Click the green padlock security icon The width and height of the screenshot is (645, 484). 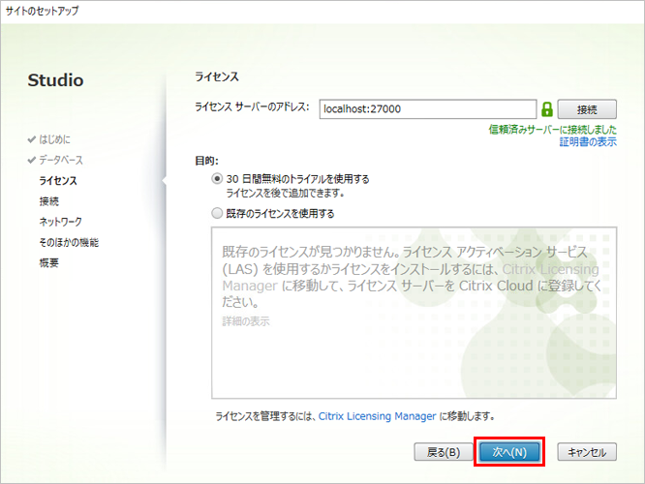[x=547, y=109]
